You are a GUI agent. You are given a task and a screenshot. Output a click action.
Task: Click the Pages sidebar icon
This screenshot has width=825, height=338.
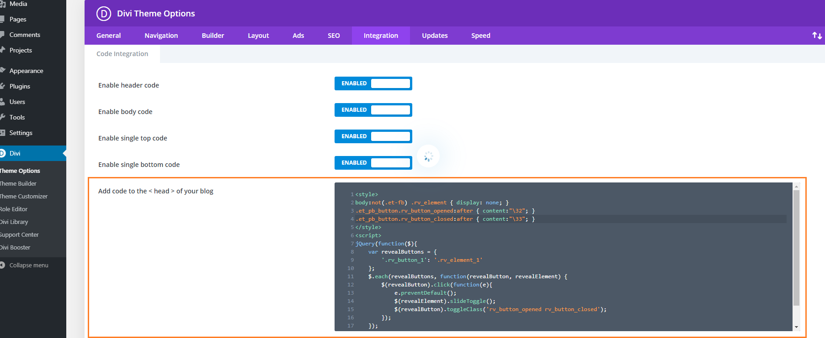point(2,19)
